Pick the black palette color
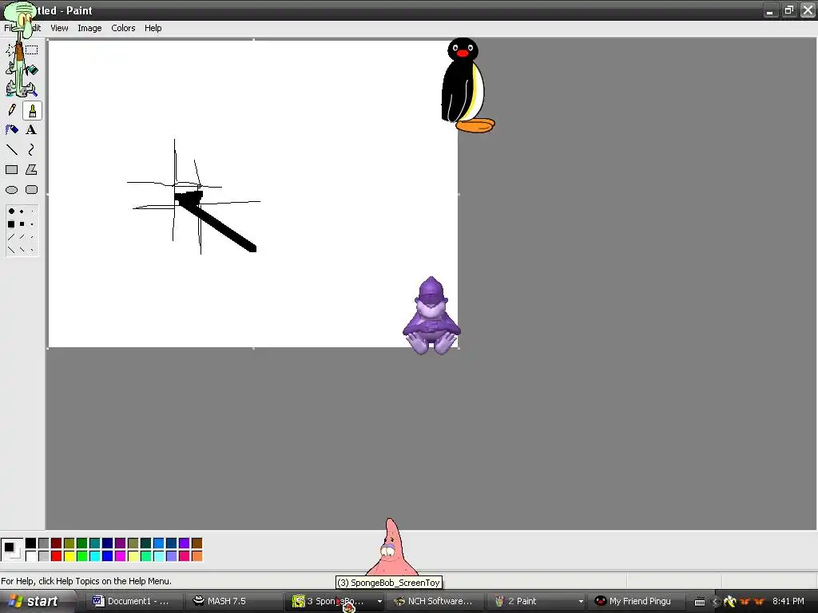818x613 pixels. pyautogui.click(x=31, y=544)
